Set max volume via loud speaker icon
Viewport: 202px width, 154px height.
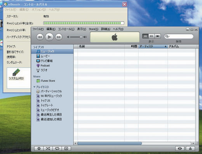point(85,37)
